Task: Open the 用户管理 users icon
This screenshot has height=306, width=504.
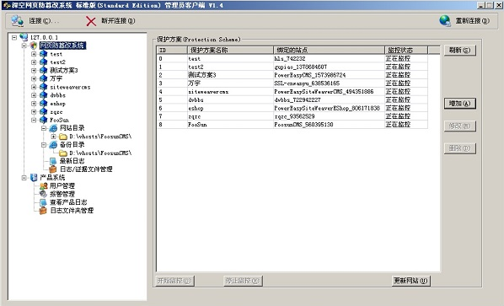Action: coord(43,185)
